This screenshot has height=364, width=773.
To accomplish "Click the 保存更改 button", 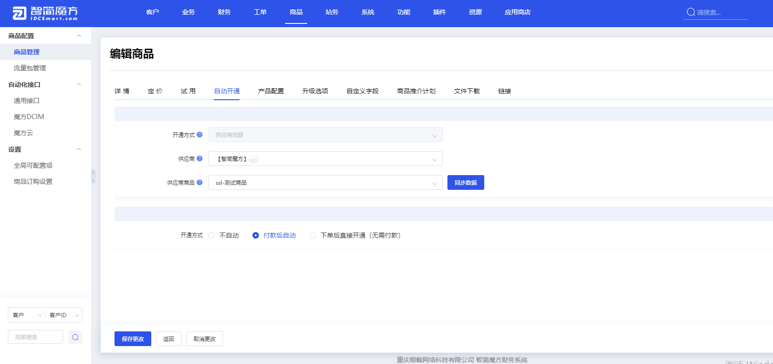I will click(x=133, y=339).
